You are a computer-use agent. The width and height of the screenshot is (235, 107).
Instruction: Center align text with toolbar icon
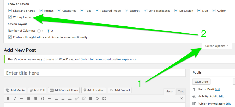coord(63,99)
